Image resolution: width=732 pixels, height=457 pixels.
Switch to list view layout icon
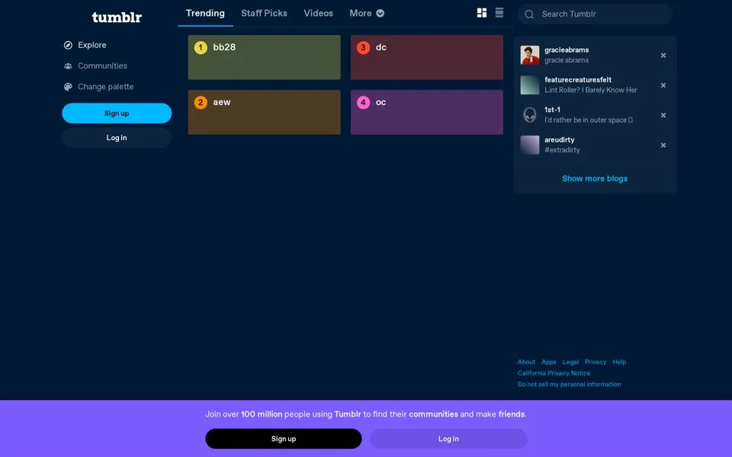(x=499, y=13)
